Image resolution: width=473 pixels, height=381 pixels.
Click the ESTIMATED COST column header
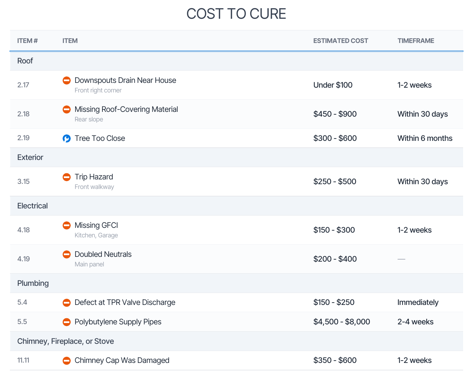click(340, 41)
